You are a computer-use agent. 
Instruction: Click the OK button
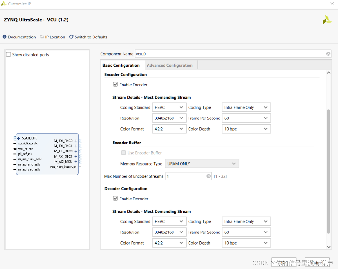click(284, 262)
